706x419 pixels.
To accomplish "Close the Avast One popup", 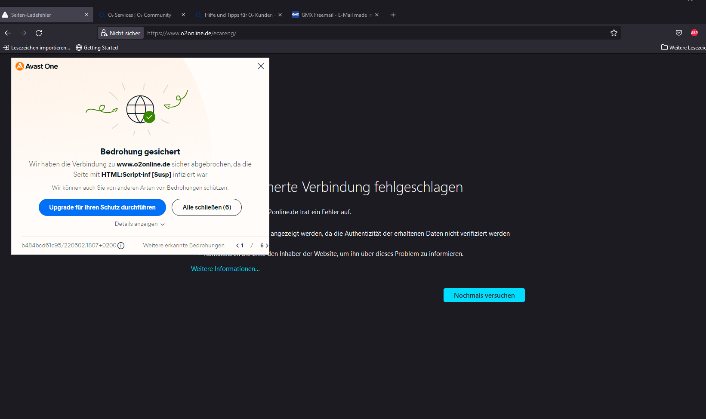I will [261, 66].
